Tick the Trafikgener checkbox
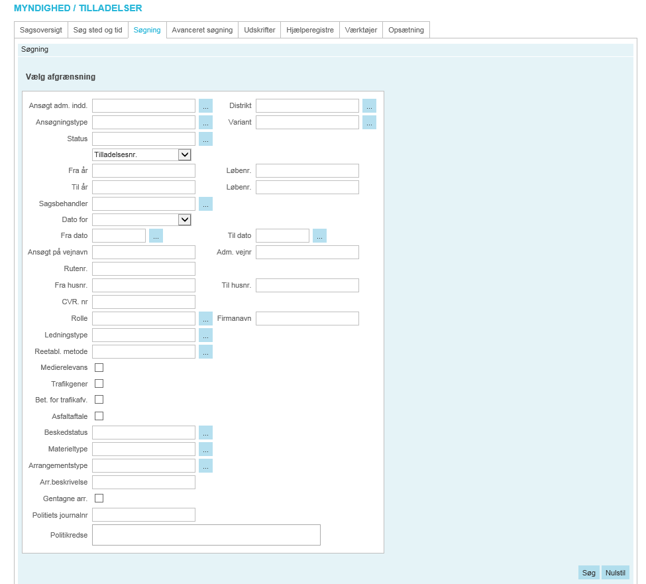 pos(99,384)
